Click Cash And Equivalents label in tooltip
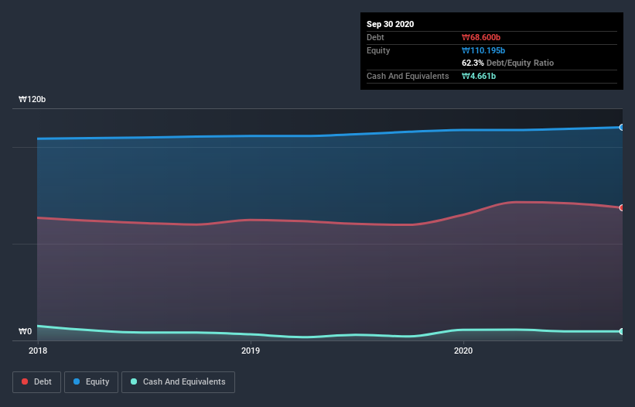 (408, 76)
